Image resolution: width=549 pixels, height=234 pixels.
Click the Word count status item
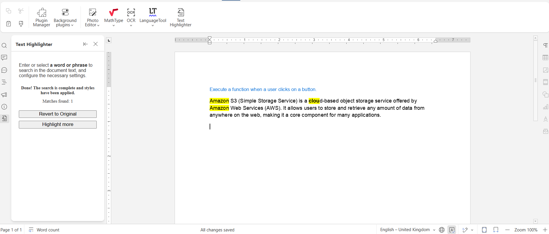[44, 230]
